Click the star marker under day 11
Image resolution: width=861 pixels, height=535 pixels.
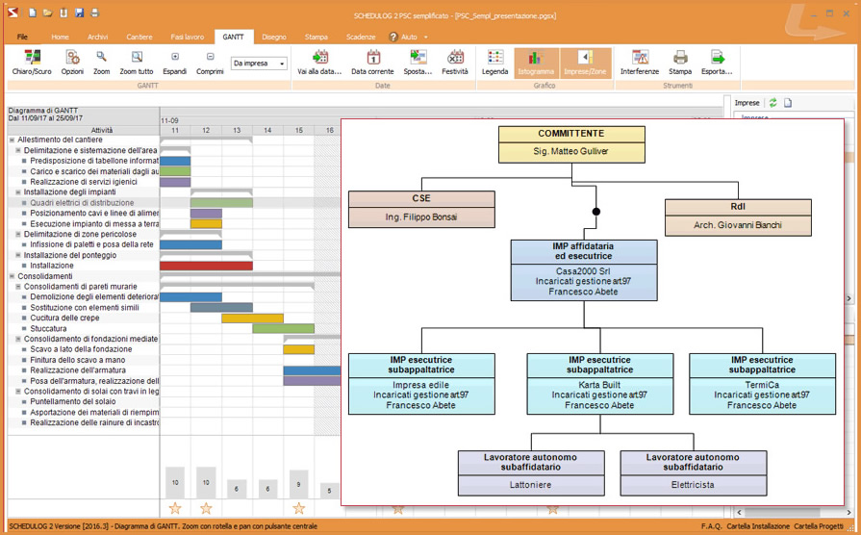pos(175,508)
